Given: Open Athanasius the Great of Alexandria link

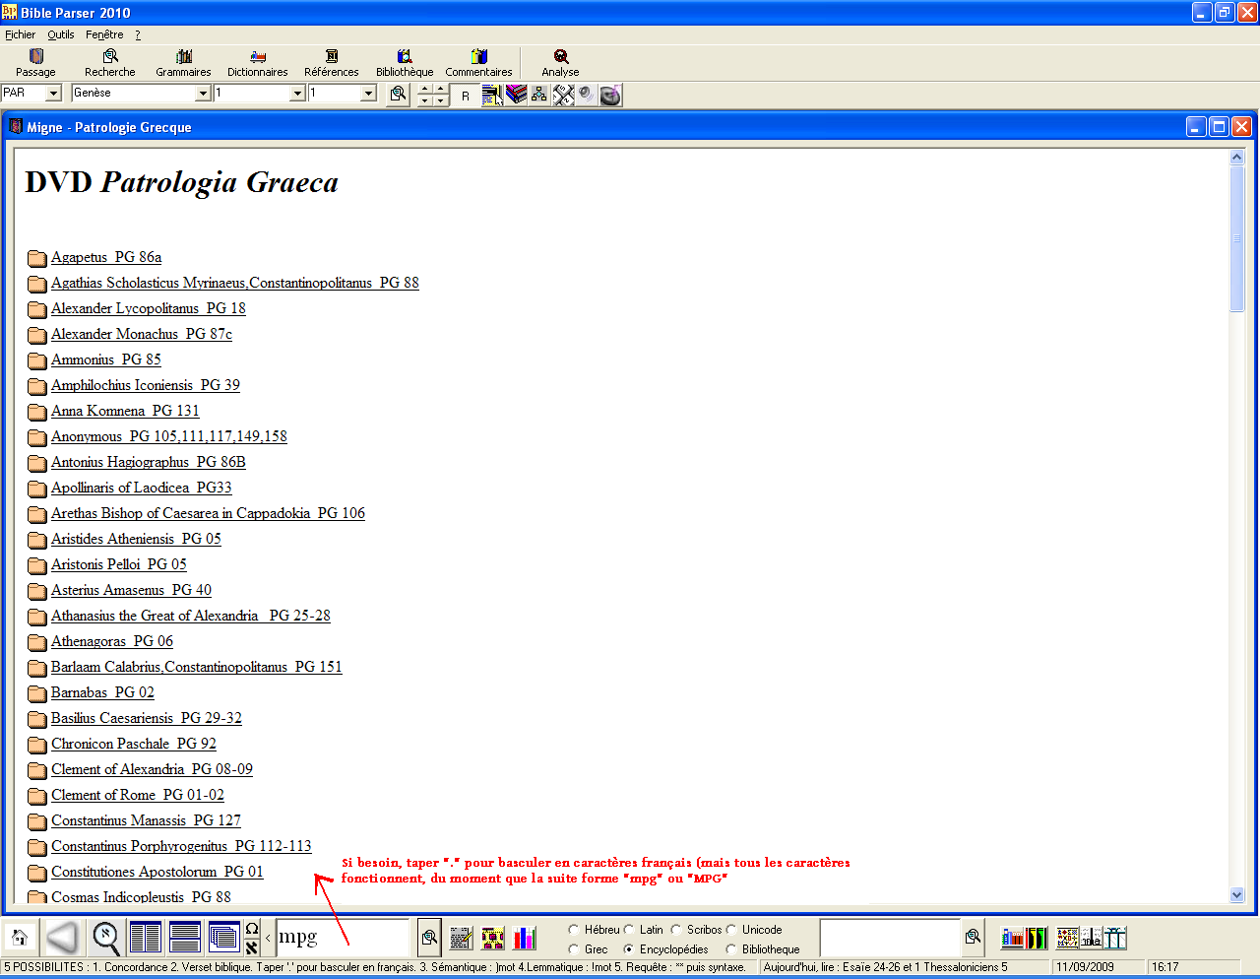Looking at the screenshot, I should [x=191, y=616].
